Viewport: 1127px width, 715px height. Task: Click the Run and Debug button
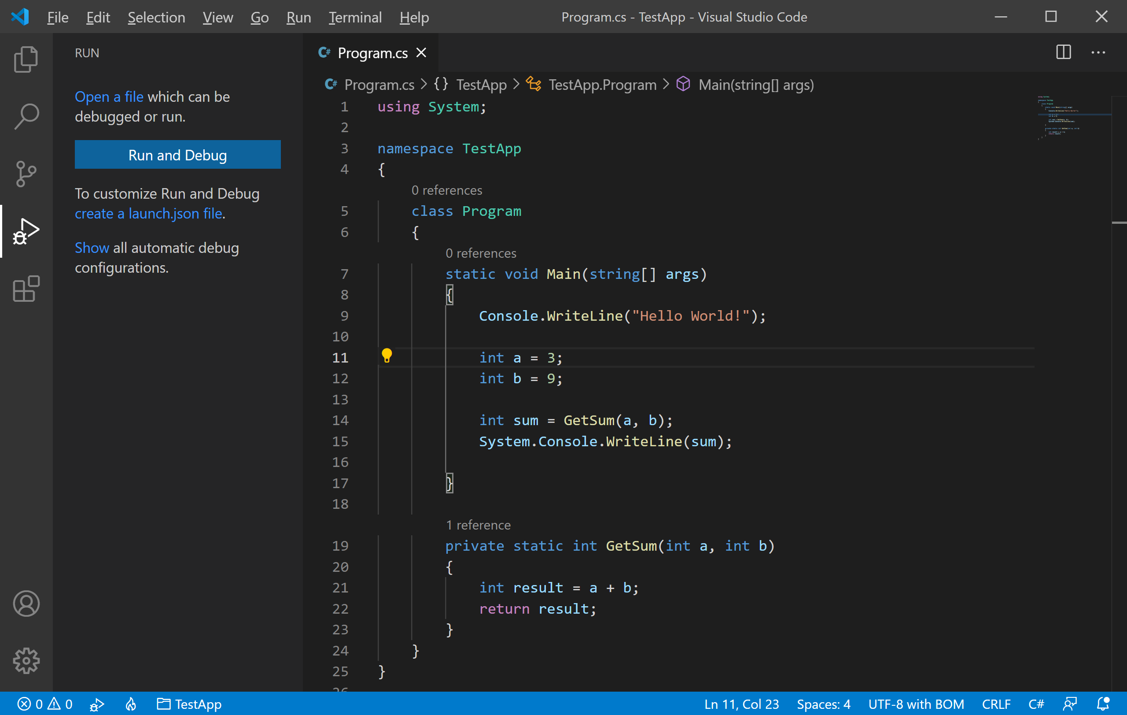click(x=177, y=155)
